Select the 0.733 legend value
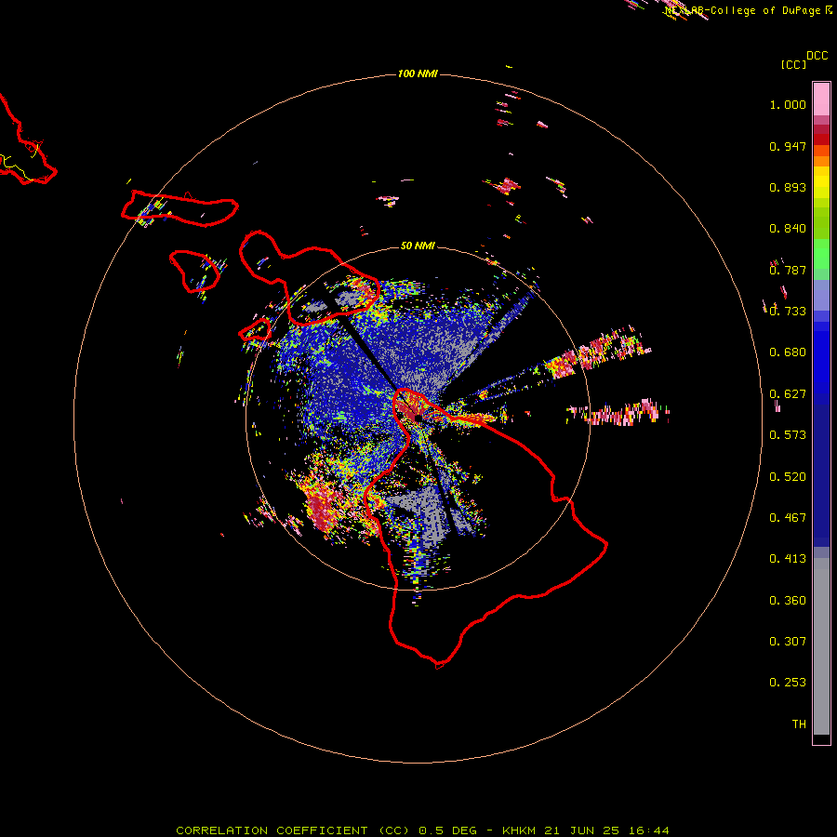This screenshot has height=837, width=837. [788, 312]
